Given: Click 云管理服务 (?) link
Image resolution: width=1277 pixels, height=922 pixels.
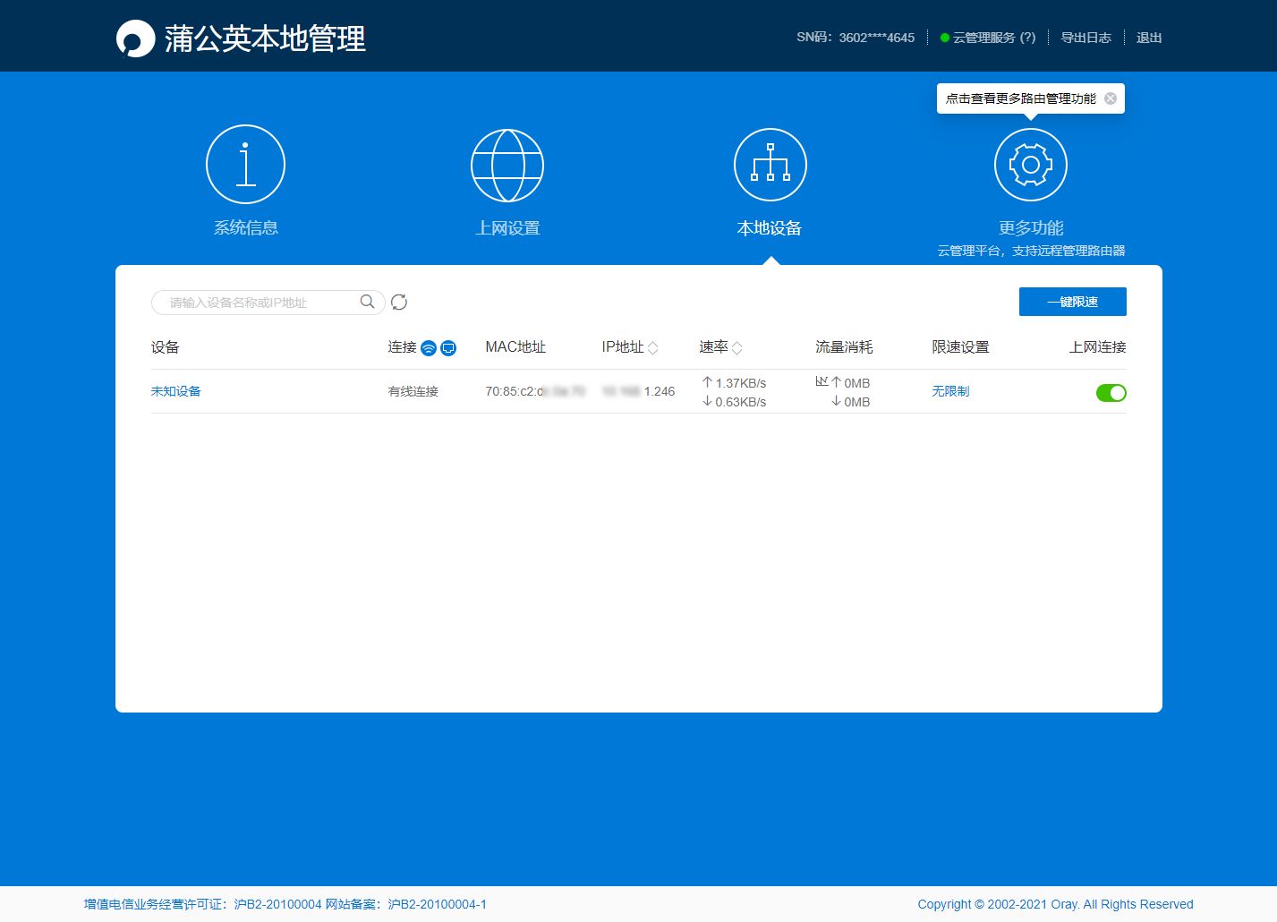Looking at the screenshot, I should pos(993,38).
